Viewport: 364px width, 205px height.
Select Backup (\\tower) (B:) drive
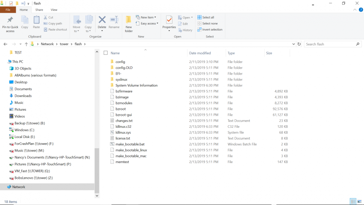30,123
